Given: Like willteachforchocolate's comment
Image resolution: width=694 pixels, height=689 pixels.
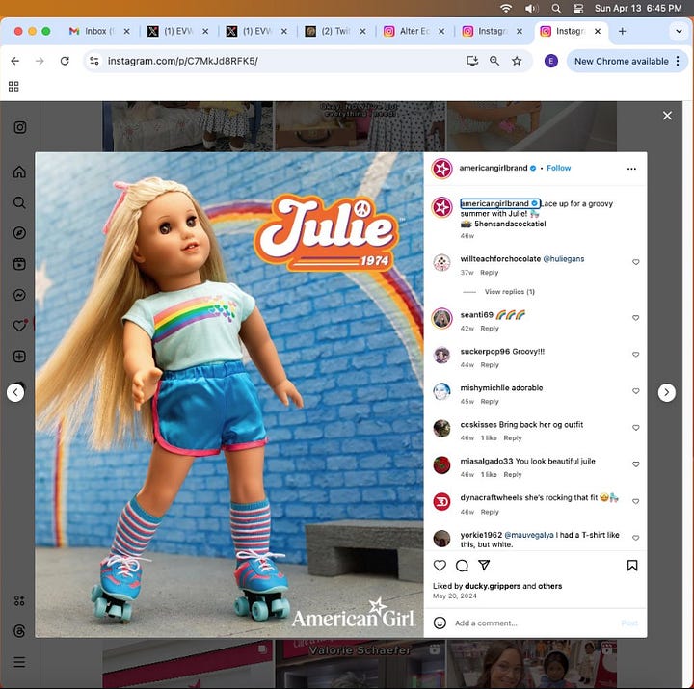Looking at the screenshot, I should [635, 262].
